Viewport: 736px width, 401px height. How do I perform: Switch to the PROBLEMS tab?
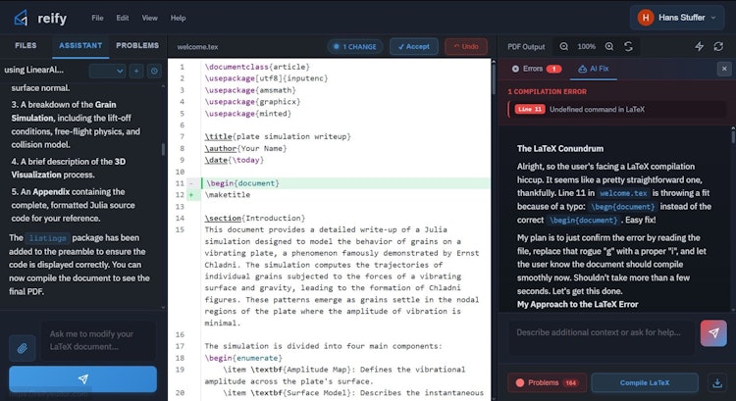(137, 45)
